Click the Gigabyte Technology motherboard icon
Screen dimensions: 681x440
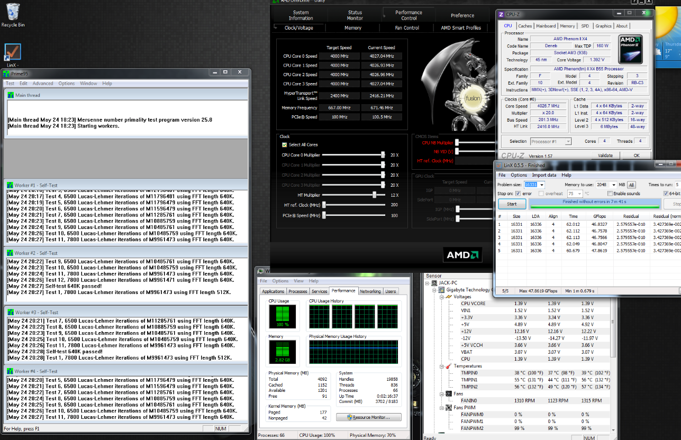pos(441,290)
